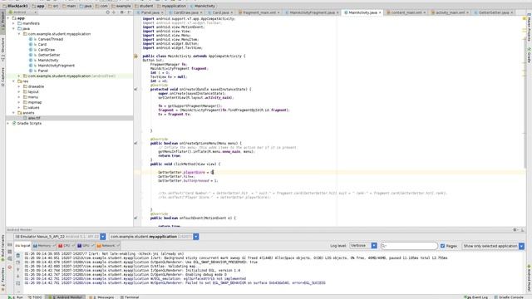532x299 pixels.
Task: Open the Gradle Console button
Action: click(x=509, y=297)
